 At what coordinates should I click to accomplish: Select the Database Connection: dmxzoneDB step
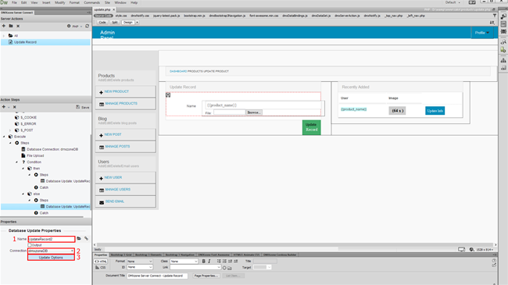pos(52,149)
